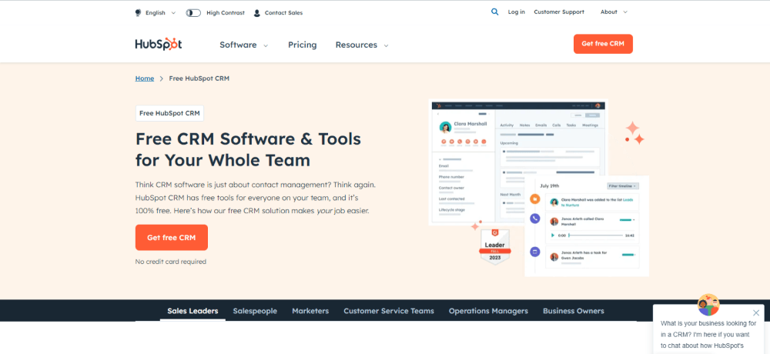The height and width of the screenshot is (354, 770).
Task: Close the chat popup with X
Action: (x=756, y=312)
